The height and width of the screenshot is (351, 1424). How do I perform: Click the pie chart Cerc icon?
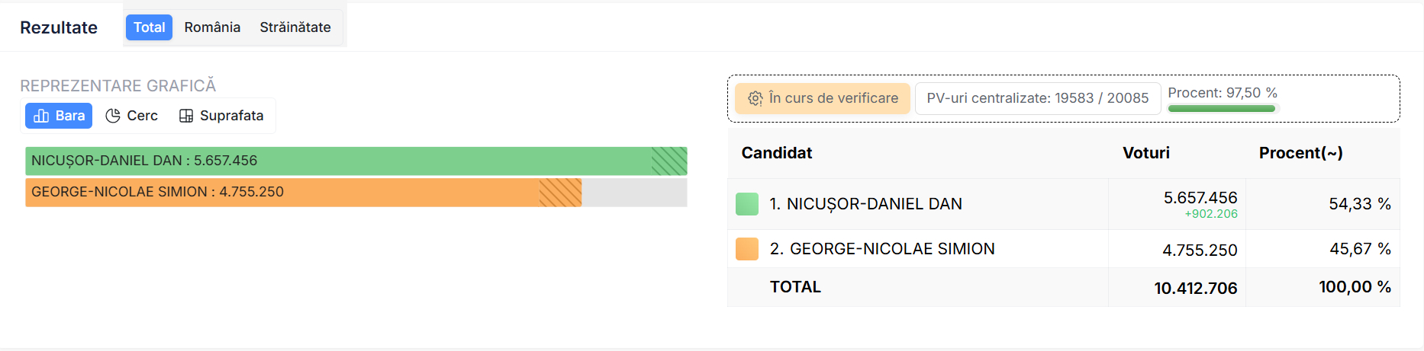pyautogui.click(x=113, y=116)
